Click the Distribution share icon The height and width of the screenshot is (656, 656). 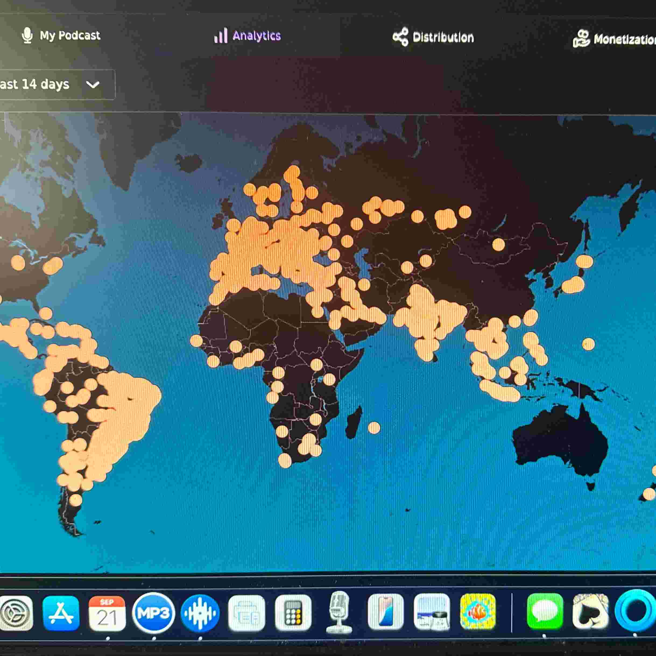[401, 37]
